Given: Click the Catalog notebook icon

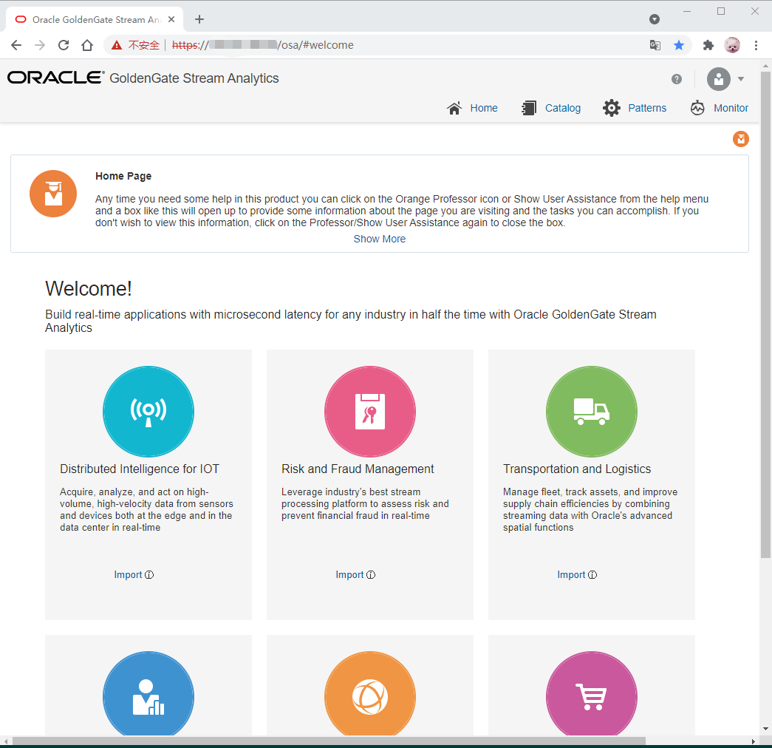Looking at the screenshot, I should click(x=529, y=108).
